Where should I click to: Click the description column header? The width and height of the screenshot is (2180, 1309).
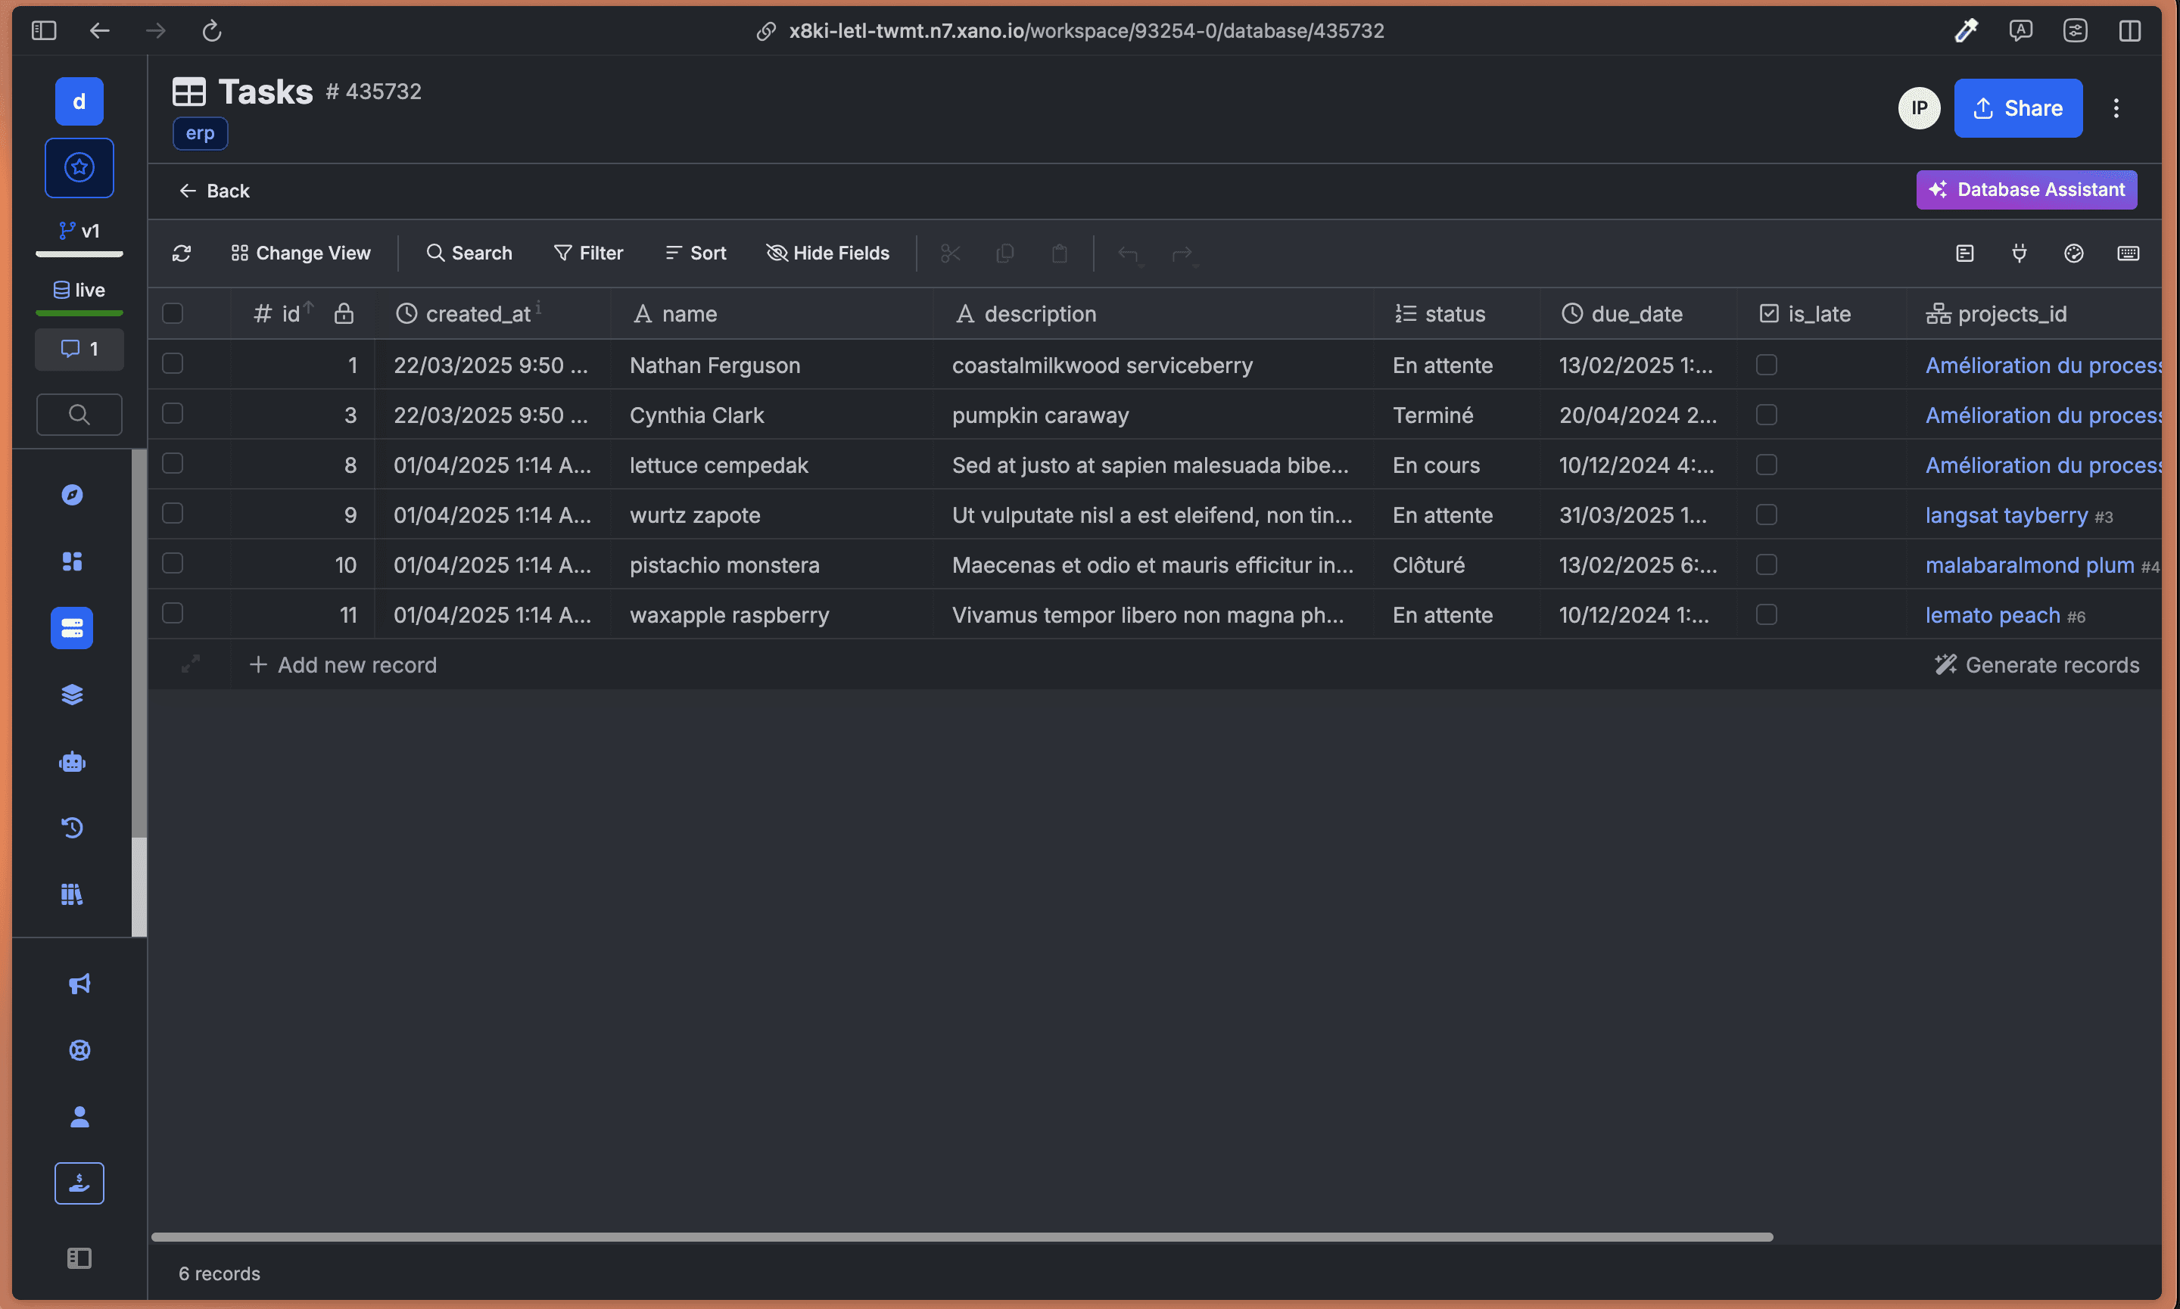1153,313
